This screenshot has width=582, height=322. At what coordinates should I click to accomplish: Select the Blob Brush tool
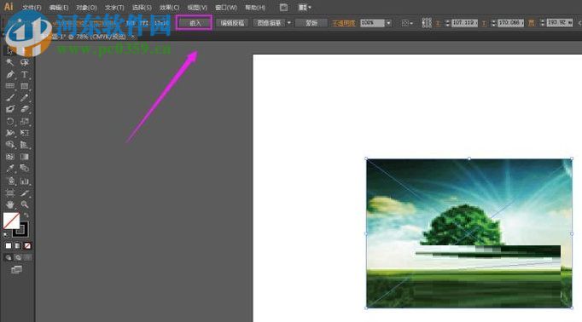click(10, 109)
